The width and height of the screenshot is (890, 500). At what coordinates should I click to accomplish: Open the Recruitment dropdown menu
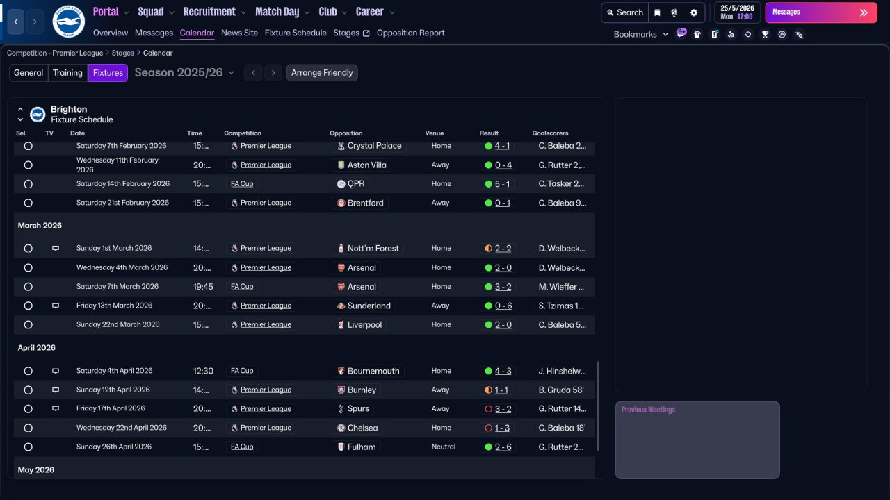(215, 12)
